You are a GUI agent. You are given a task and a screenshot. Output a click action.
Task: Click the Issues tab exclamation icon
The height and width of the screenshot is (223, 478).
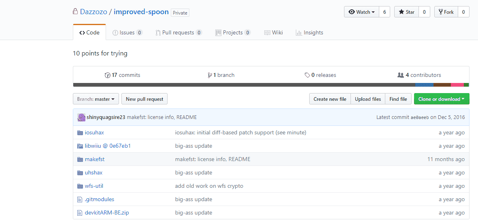[115, 33]
